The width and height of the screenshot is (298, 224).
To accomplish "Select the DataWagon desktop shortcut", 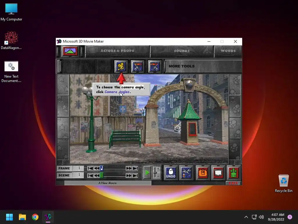I will point(11,40).
